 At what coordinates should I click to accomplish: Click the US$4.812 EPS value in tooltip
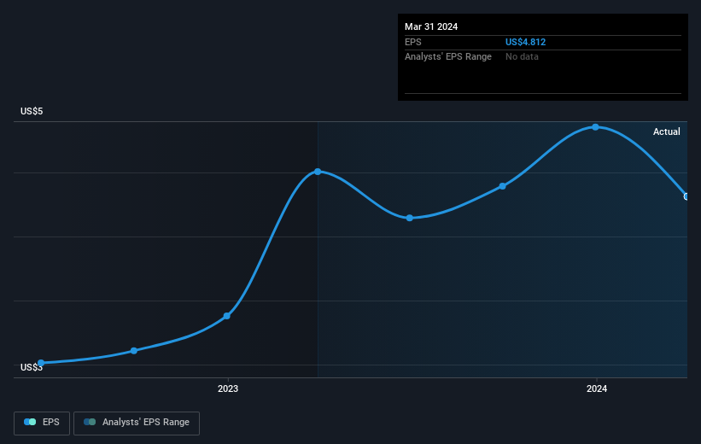click(525, 42)
